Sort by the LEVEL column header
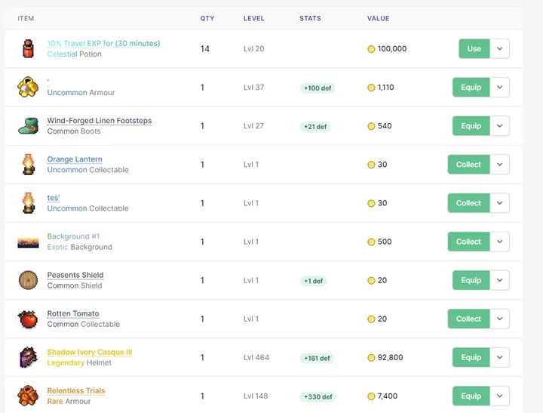The height and width of the screenshot is (413, 543). click(254, 18)
